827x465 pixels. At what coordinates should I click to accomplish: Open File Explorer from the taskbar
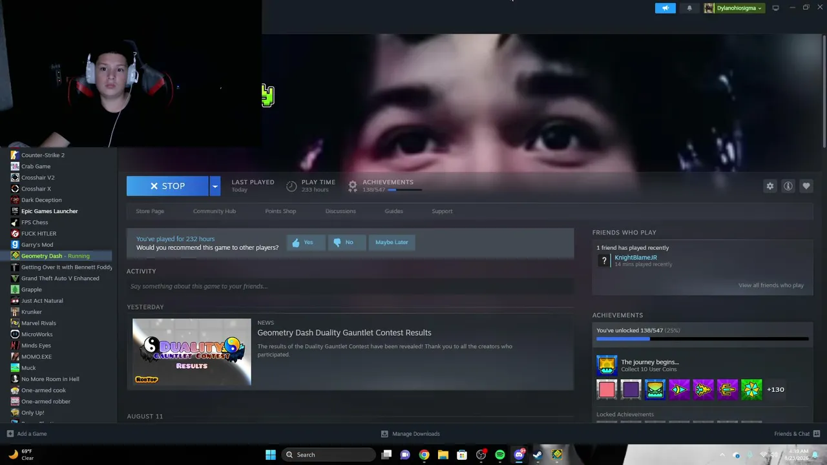pyautogui.click(x=443, y=455)
